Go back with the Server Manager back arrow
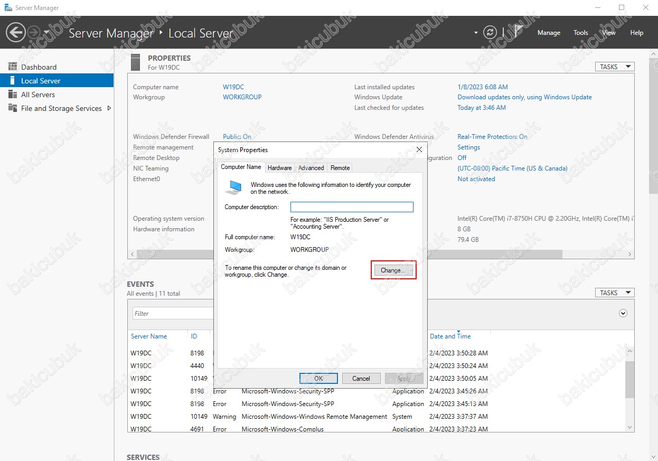658x461 pixels. tap(16, 32)
